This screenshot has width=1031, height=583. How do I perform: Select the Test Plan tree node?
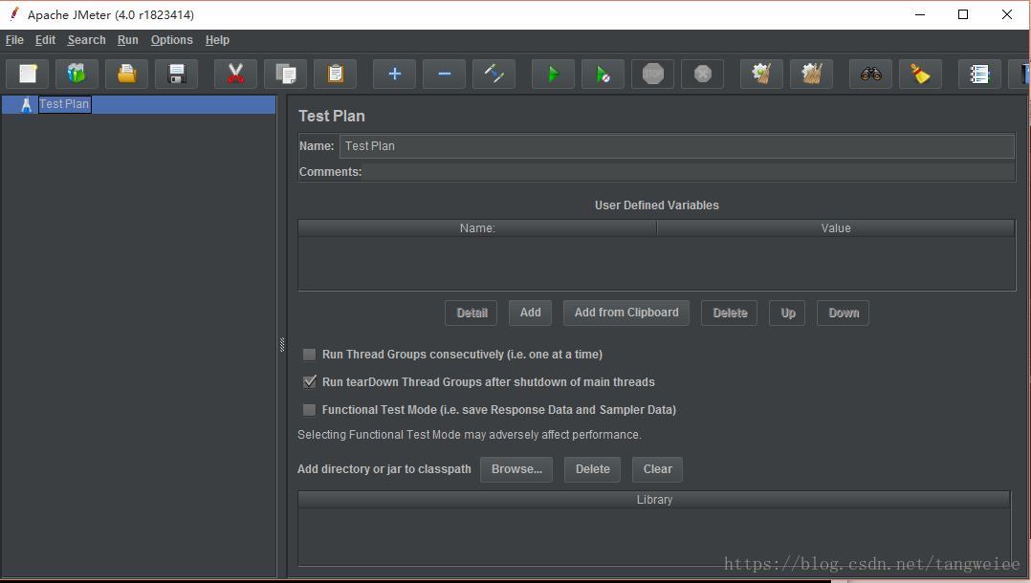coord(64,104)
